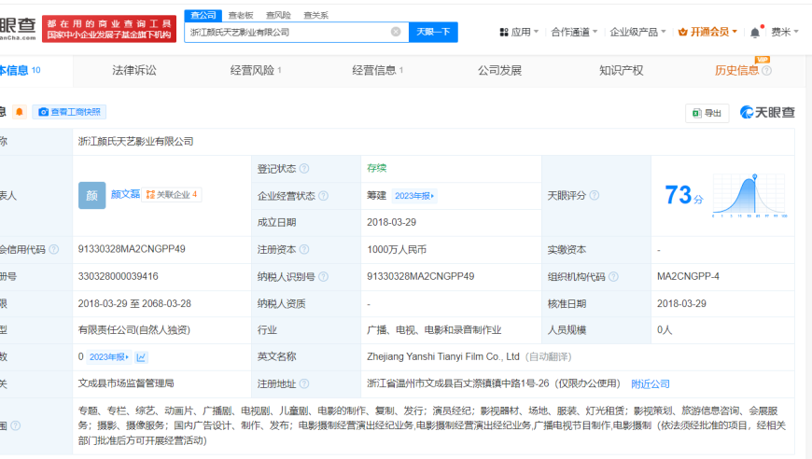Viewport: 812px width, 459px height.
Task: Click into the company name search field
Action: (285, 32)
